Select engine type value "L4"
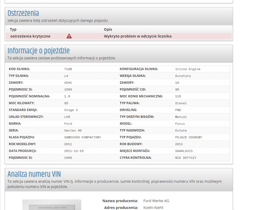The height and width of the screenshot is (210, 265). point(66,76)
